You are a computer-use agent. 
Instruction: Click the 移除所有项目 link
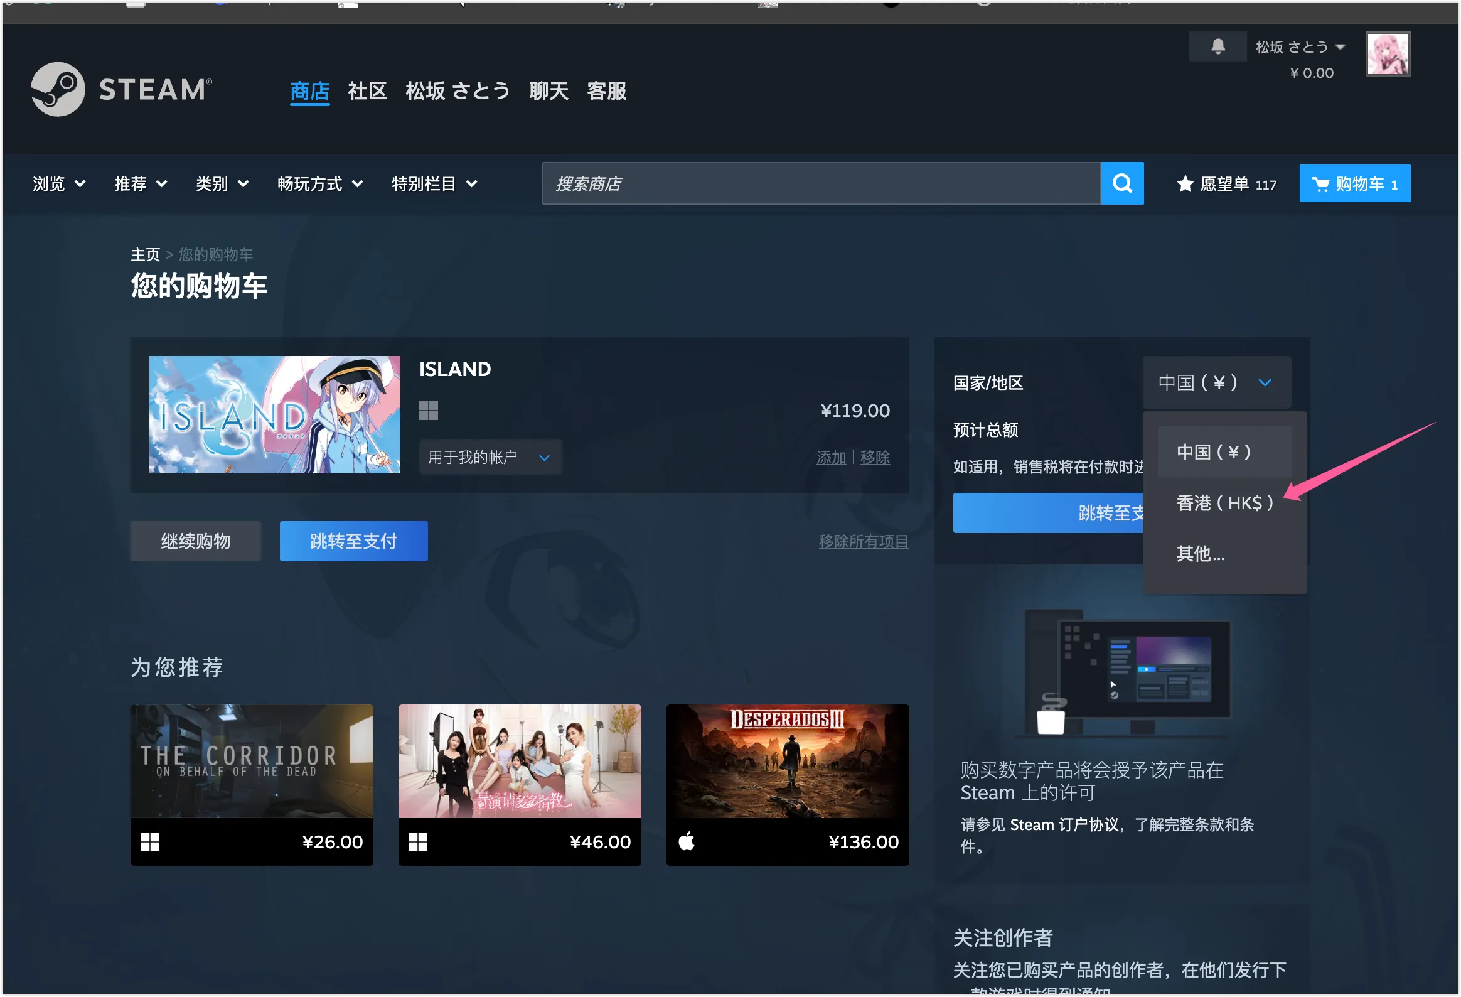(864, 541)
